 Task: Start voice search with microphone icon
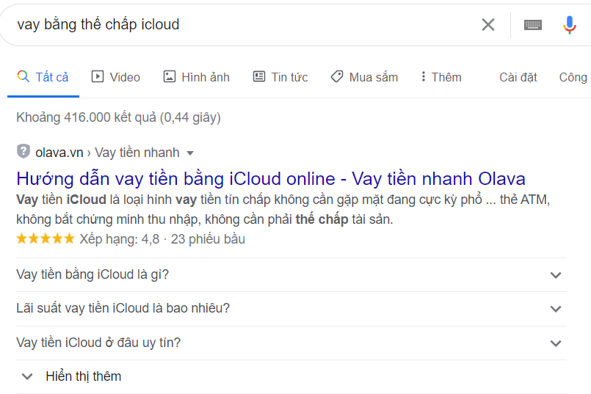(570, 25)
